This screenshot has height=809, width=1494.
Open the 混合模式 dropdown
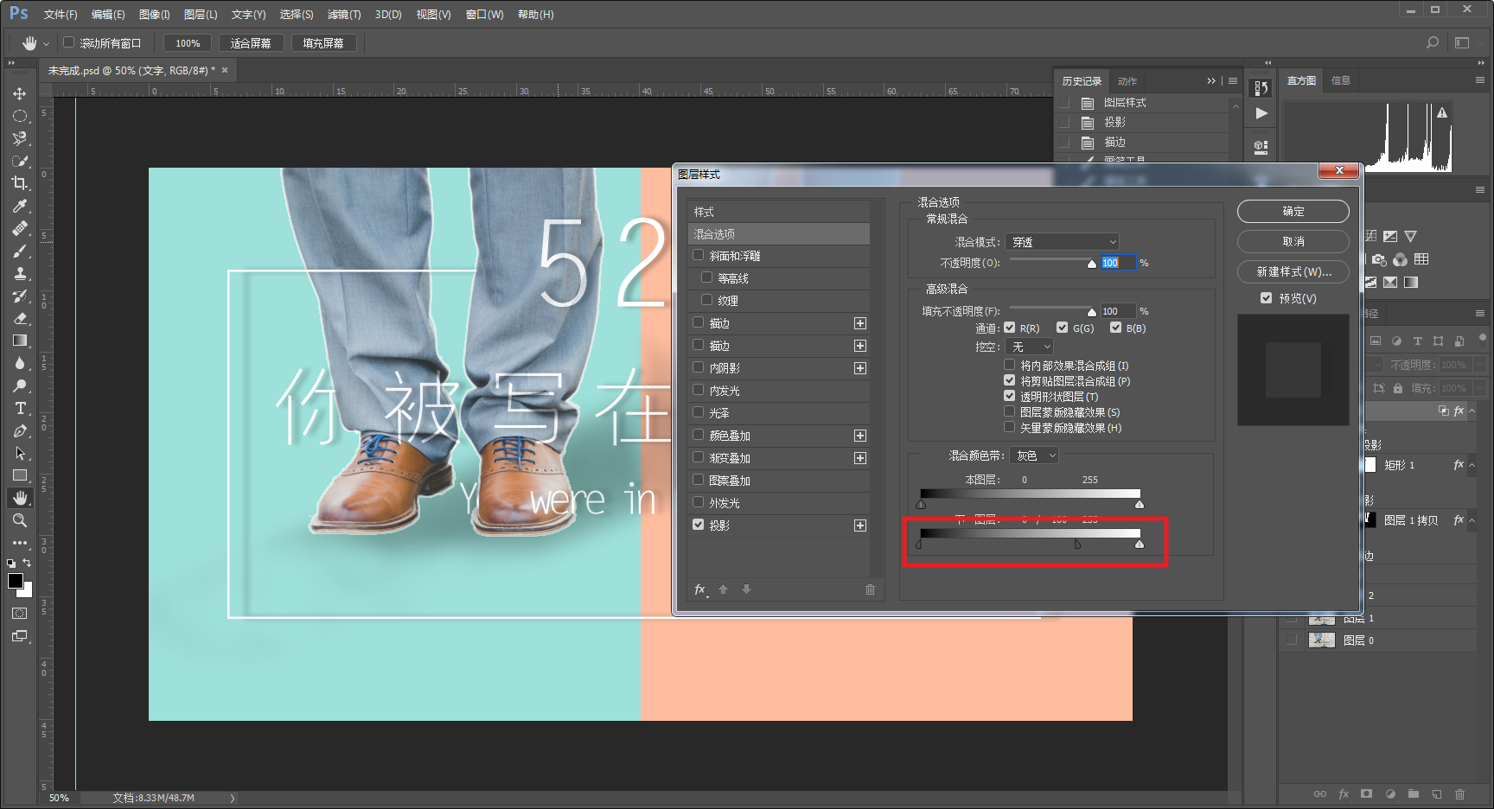1064,242
